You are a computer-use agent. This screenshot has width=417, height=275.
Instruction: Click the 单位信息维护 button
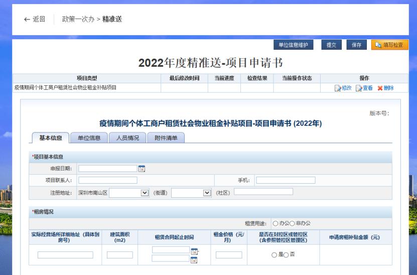coord(294,45)
